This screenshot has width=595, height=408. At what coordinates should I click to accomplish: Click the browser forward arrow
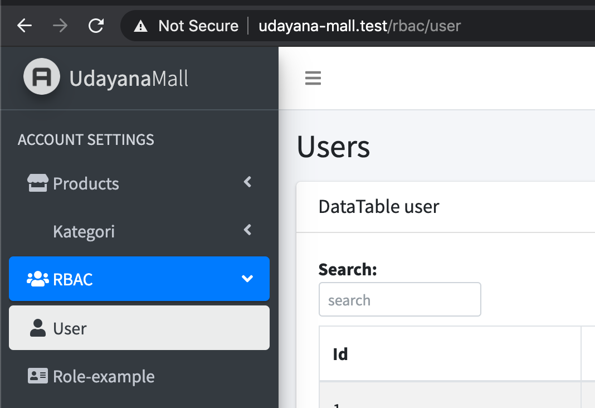tap(60, 26)
